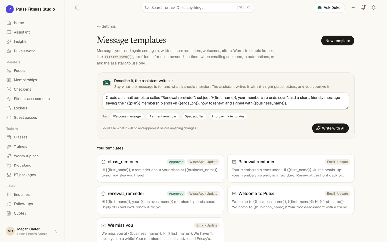Click the WhatsApp · Update tag on class_reminder
This screenshot has width=387, height=242.
(203, 162)
